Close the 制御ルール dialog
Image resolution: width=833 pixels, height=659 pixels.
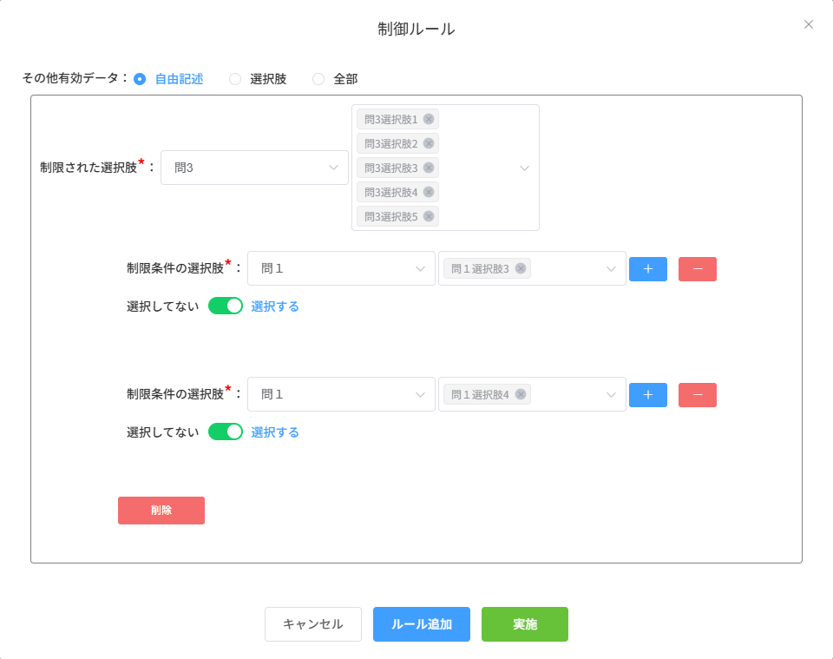coord(809,24)
